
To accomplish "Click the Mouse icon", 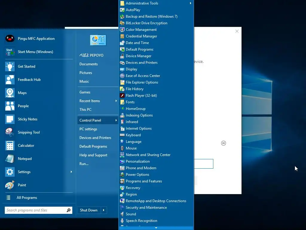I will point(122,148).
